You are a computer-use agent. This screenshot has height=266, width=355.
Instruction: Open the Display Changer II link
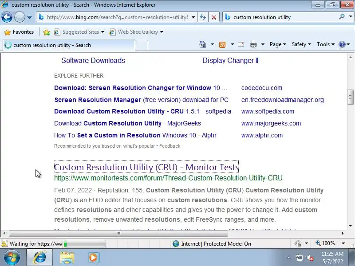coord(230,60)
